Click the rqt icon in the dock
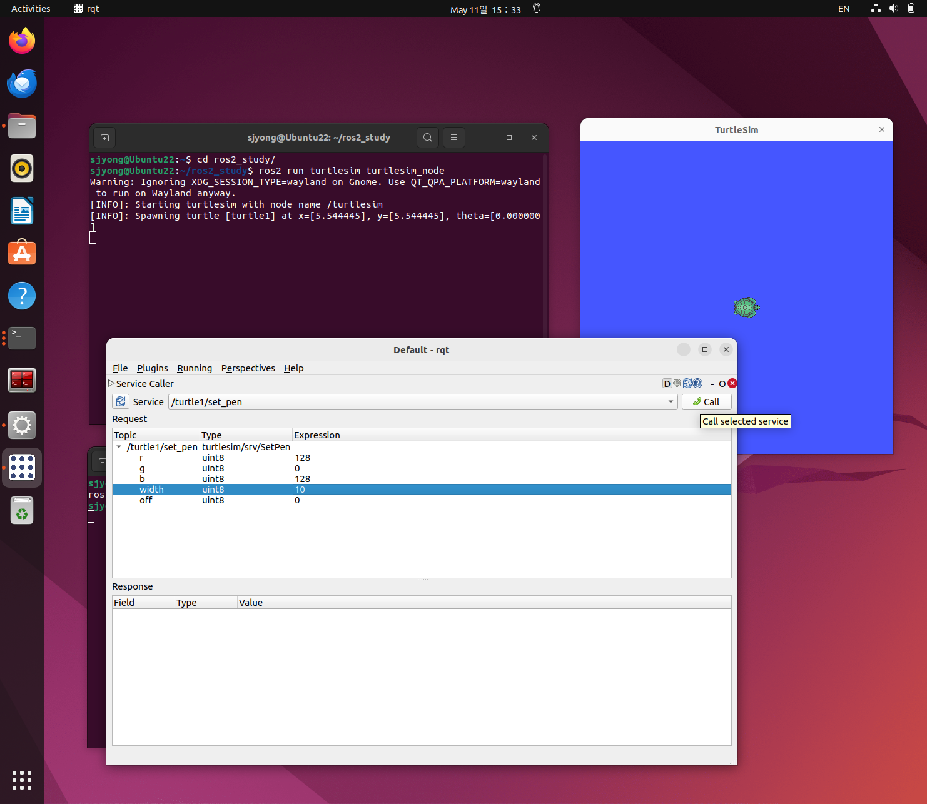The image size is (927, 804). tap(22, 468)
